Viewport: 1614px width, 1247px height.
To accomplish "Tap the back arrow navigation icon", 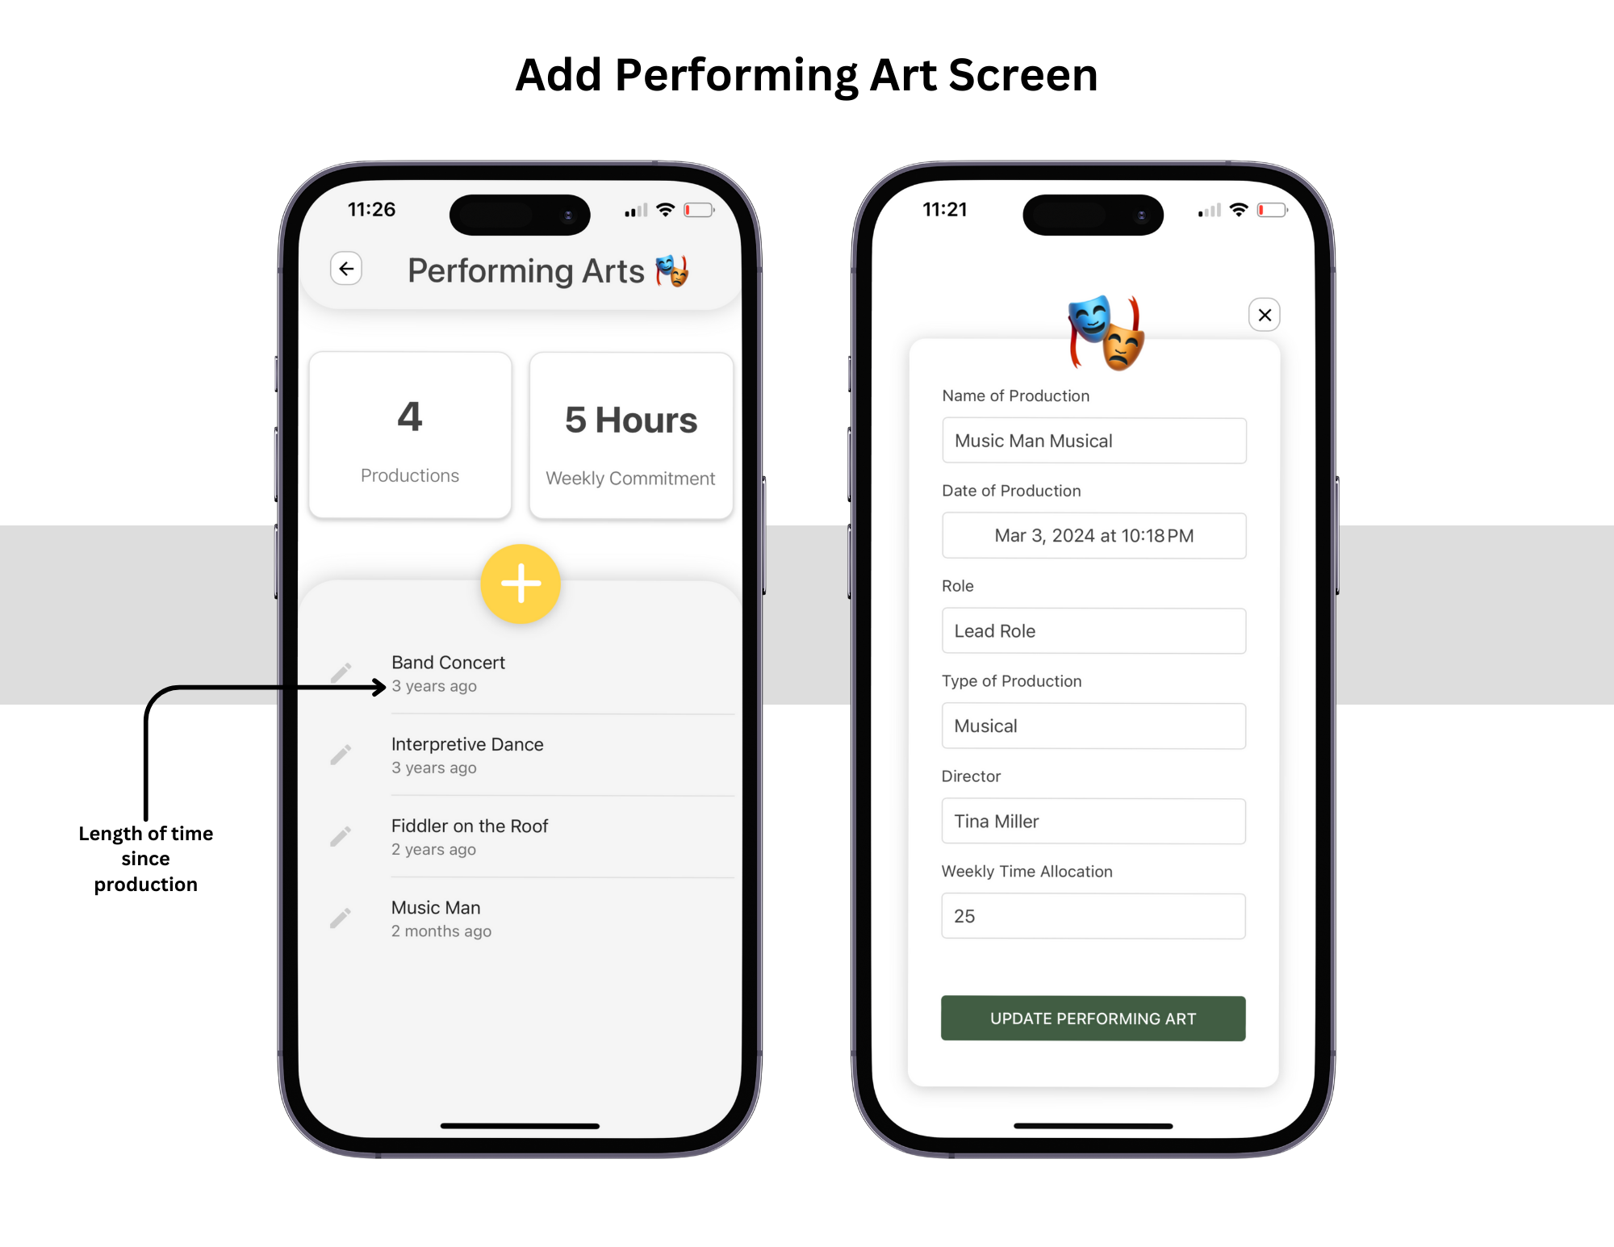I will point(345,269).
